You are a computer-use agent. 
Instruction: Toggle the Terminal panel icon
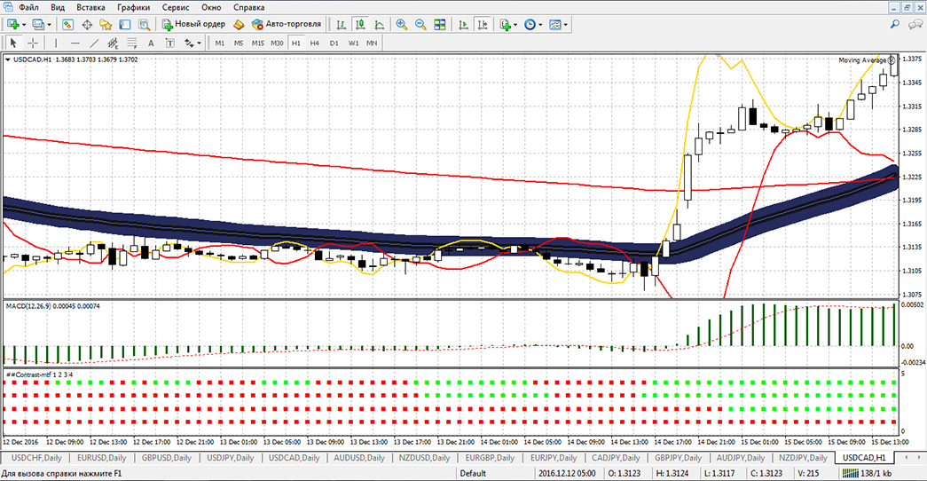click(125, 24)
